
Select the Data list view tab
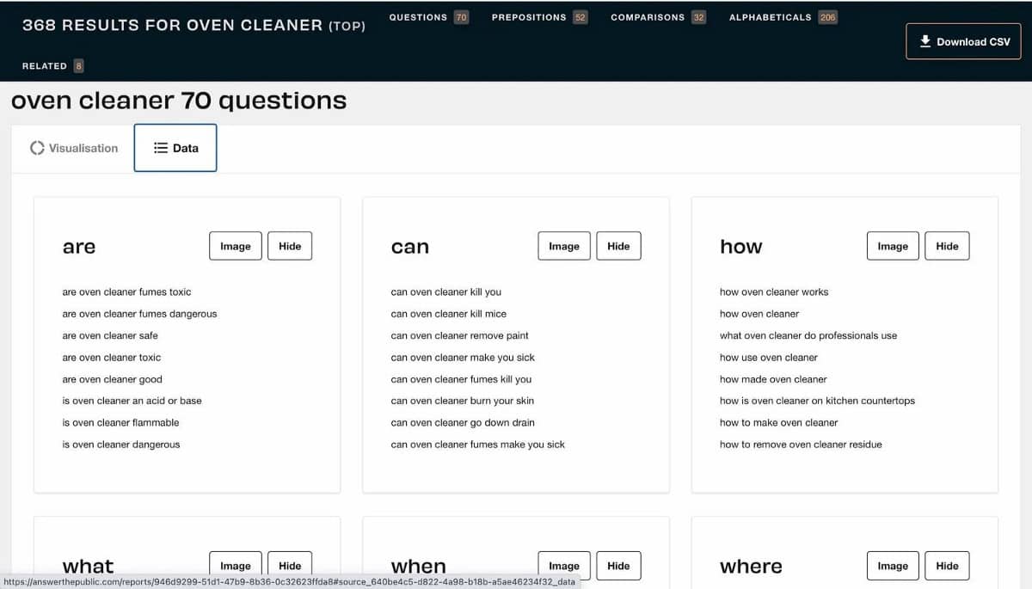click(x=175, y=148)
